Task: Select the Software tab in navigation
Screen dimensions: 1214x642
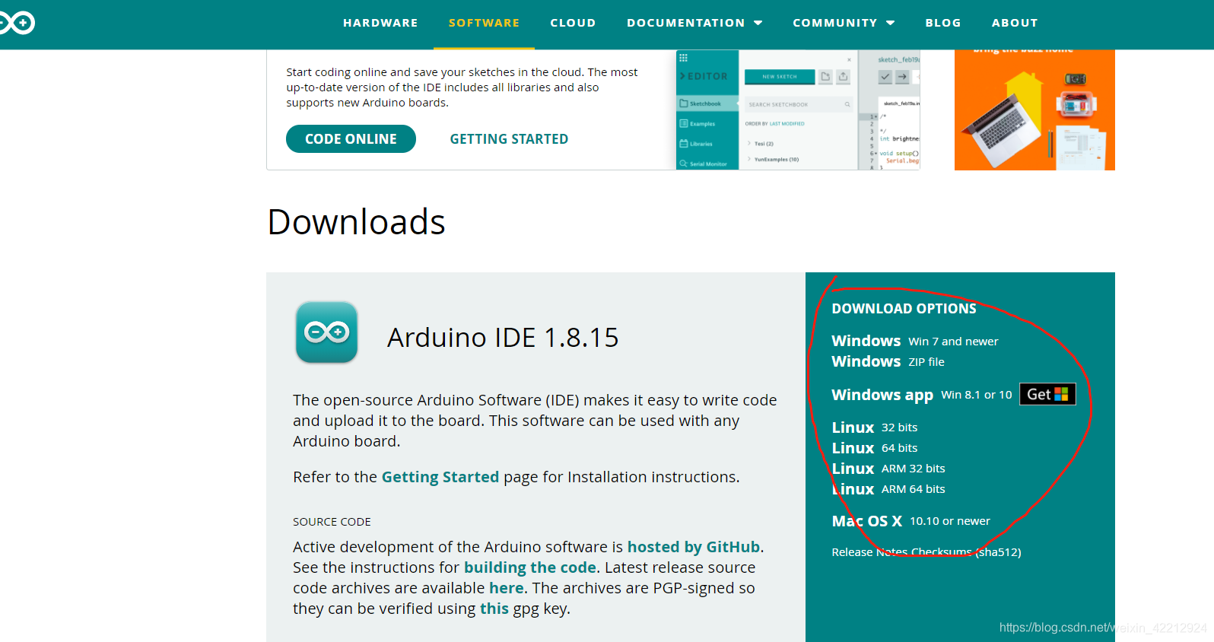Action: (x=484, y=23)
